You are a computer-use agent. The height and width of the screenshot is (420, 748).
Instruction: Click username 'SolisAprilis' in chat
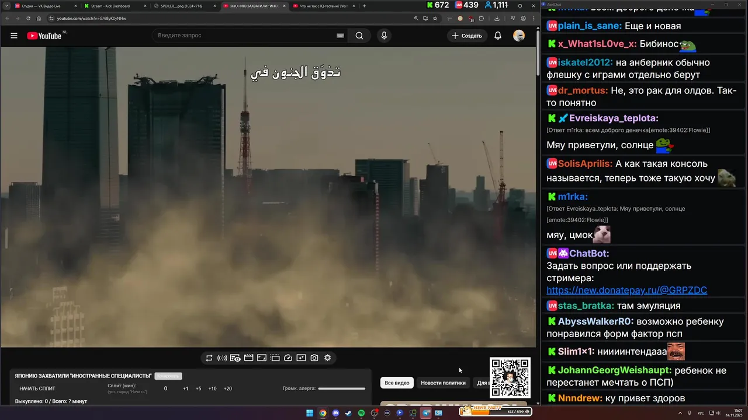point(585,164)
